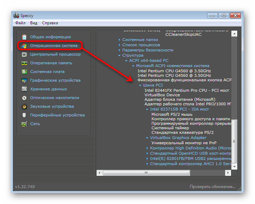The width and height of the screenshot is (255, 204).
Task: Open the Оперативная память section
Action: [x=51, y=63]
